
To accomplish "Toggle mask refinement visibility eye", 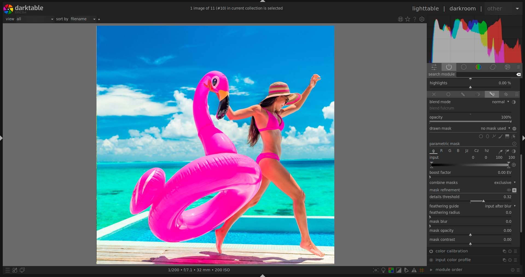I will pos(509,190).
